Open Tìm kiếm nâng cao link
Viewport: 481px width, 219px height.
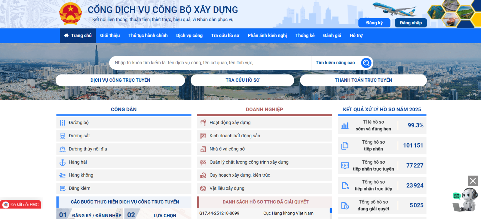pos(335,63)
